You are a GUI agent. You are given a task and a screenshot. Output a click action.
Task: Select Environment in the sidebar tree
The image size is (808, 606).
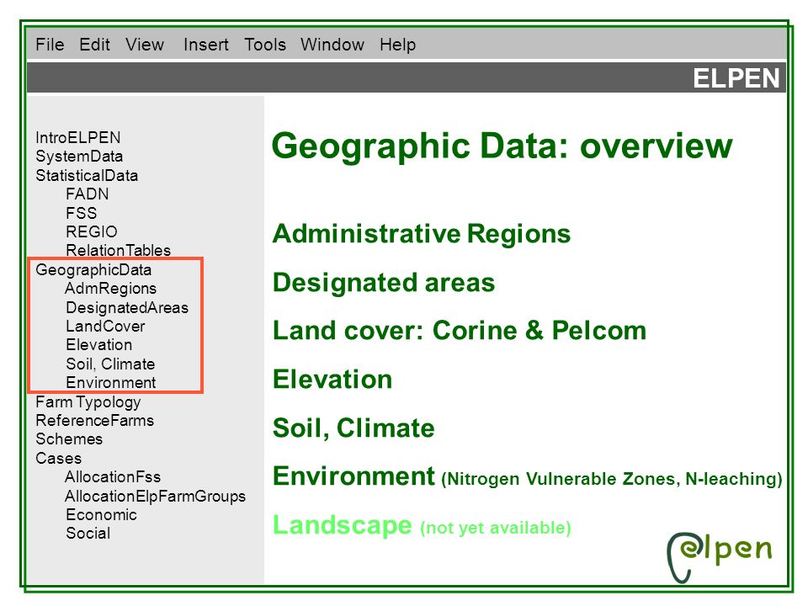[111, 382]
